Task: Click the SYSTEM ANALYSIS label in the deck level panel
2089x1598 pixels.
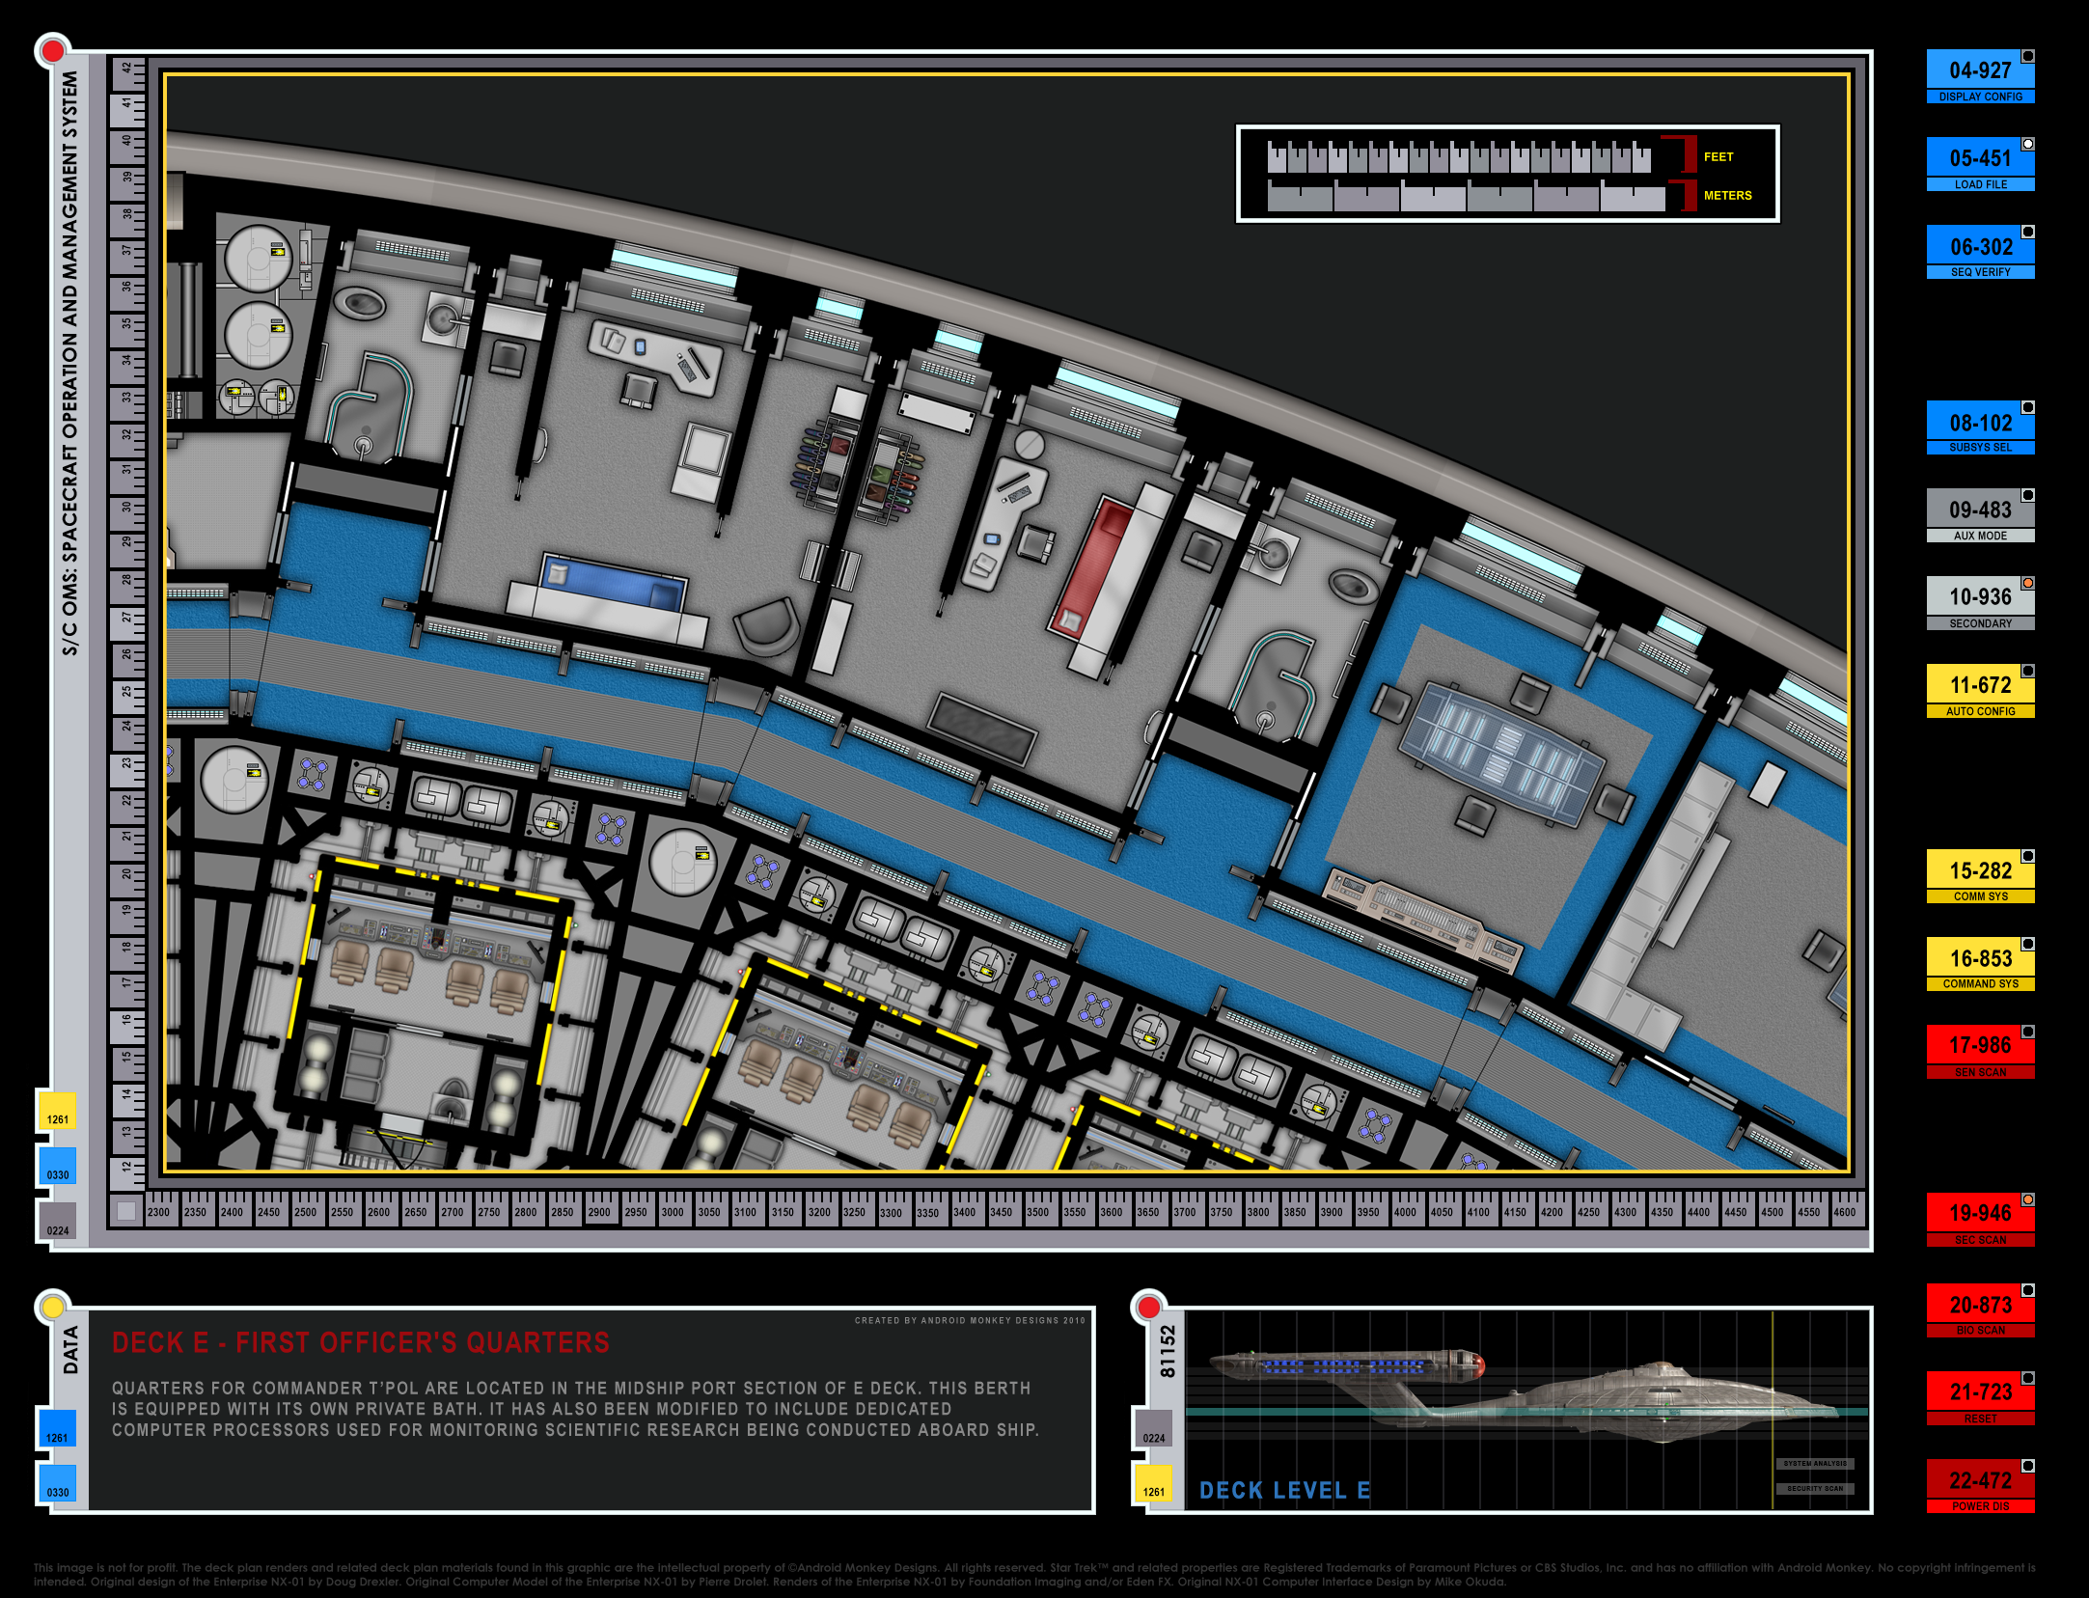Action: click(x=1815, y=1464)
